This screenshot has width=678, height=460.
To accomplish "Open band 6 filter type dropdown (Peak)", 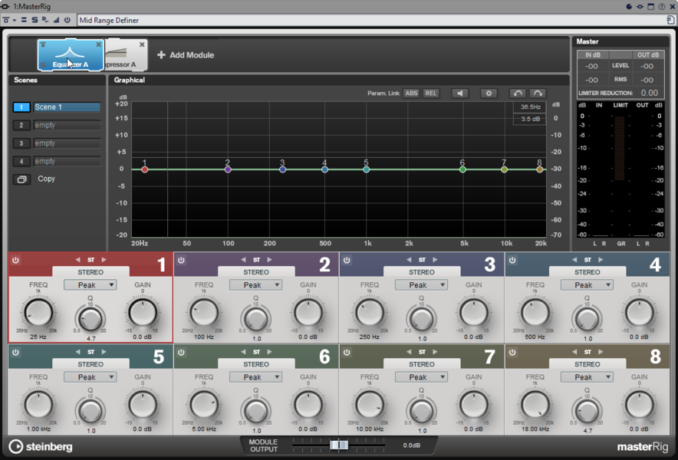I will (x=255, y=377).
